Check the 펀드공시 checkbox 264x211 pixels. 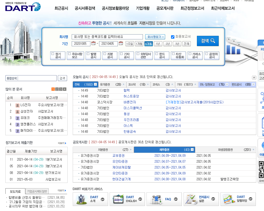click(x=157, y=54)
